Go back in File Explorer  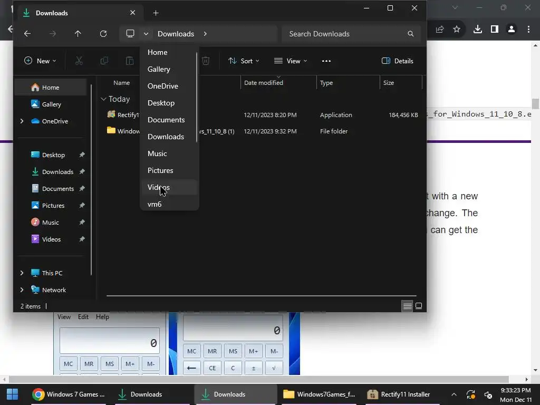coord(27,34)
